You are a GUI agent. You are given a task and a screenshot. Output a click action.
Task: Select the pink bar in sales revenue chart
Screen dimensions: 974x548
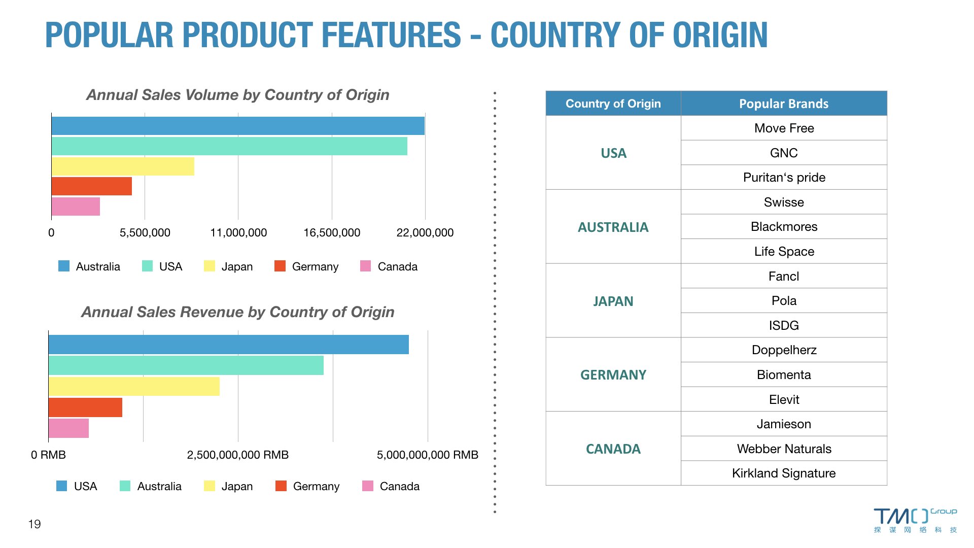(x=68, y=428)
